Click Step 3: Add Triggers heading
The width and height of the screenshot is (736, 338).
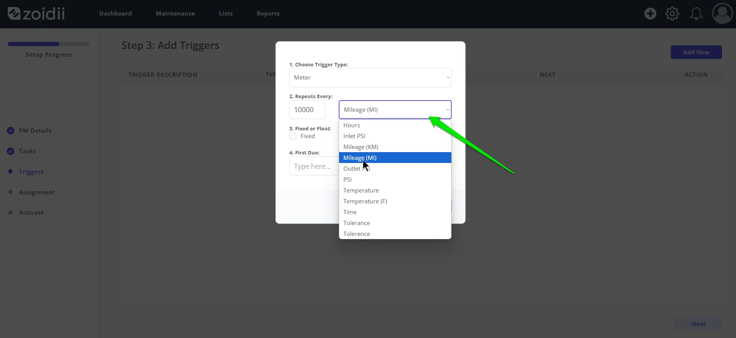pyautogui.click(x=171, y=45)
